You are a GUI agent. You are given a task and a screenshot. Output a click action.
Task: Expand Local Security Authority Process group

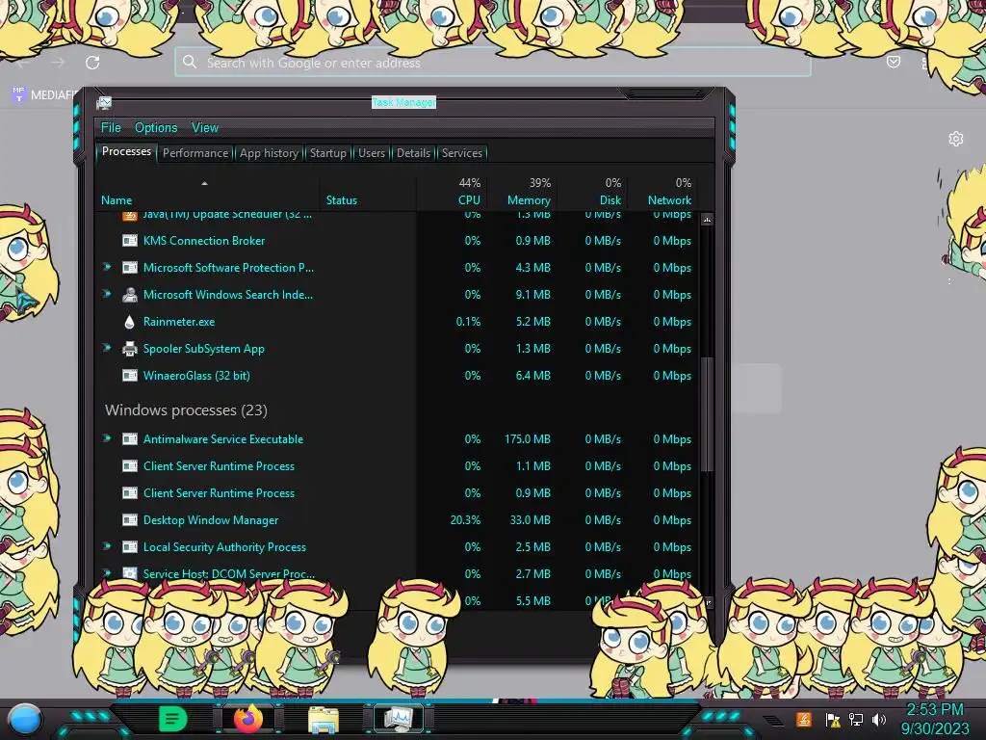[x=107, y=546]
